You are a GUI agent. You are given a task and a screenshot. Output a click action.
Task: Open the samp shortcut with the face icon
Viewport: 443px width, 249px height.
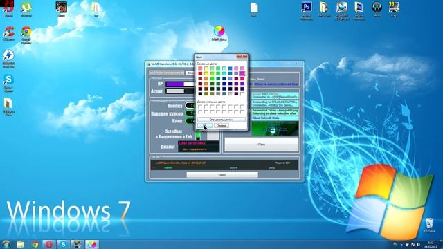pyautogui.click(x=61, y=8)
